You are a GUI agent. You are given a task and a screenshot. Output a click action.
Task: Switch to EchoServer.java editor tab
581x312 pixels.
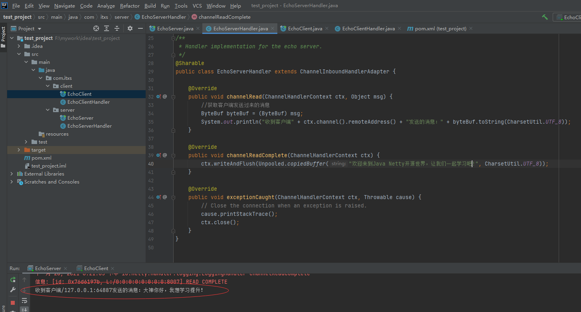tap(175, 29)
